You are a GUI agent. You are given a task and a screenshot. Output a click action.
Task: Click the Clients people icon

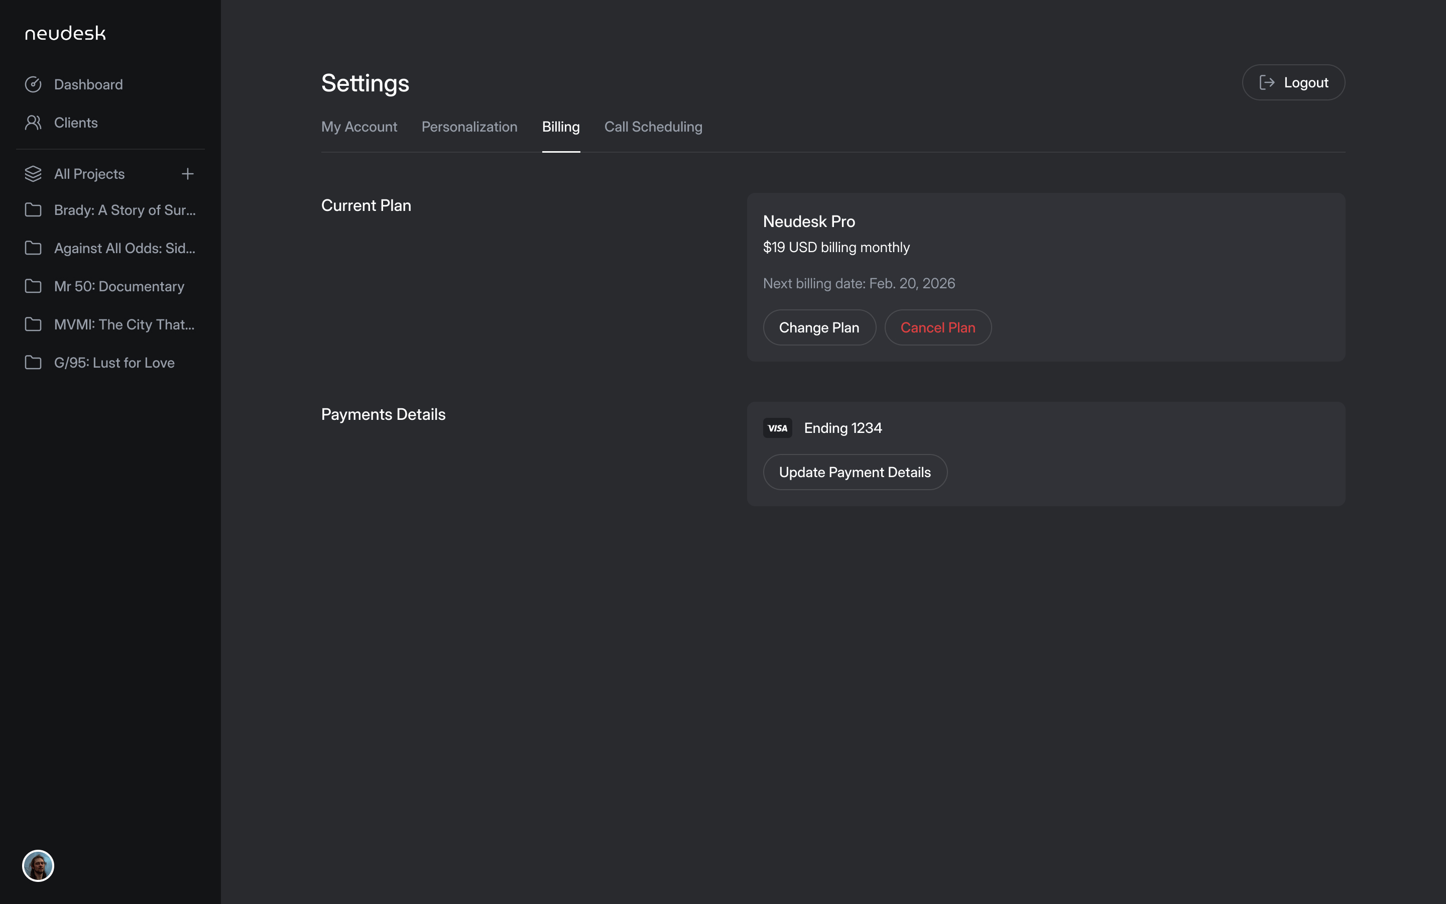point(34,123)
